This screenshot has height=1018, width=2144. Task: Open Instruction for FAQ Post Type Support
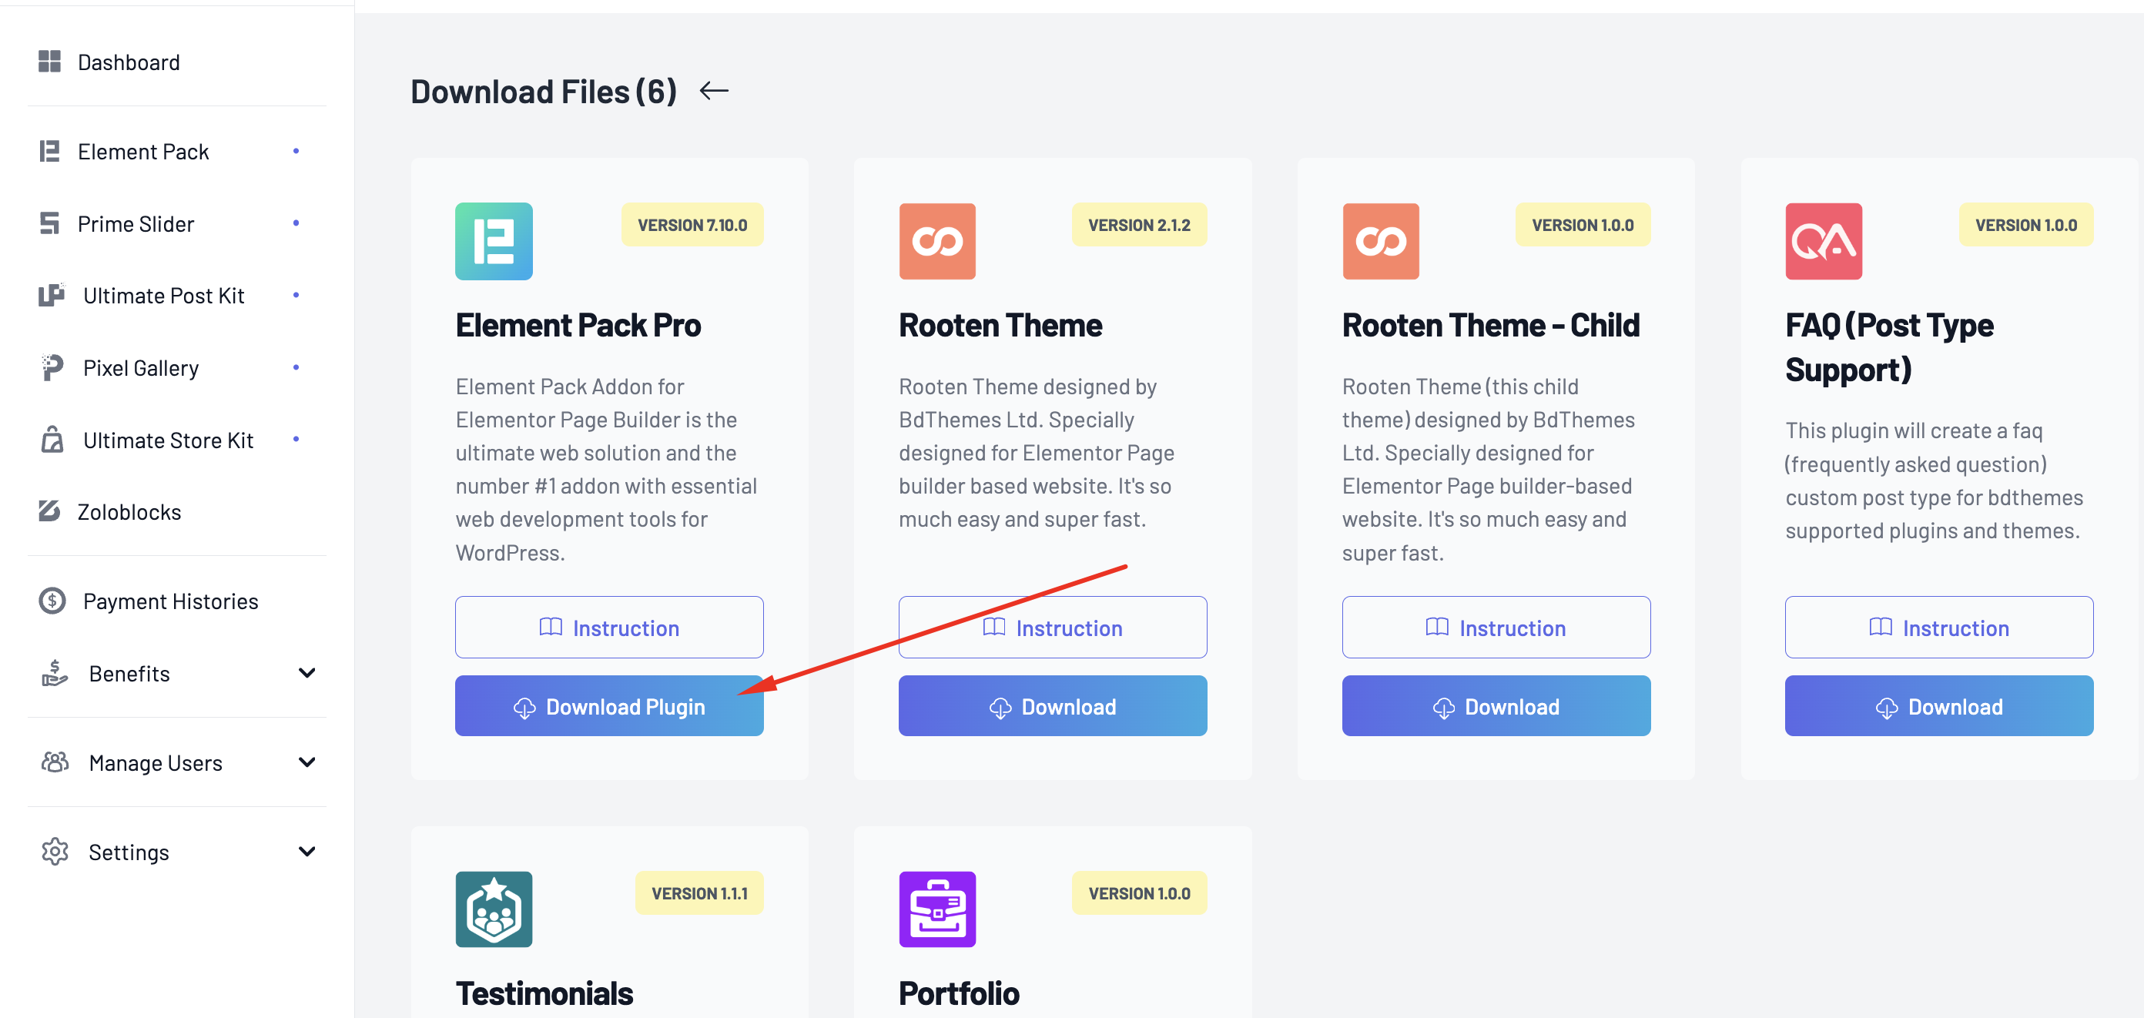[1938, 628]
